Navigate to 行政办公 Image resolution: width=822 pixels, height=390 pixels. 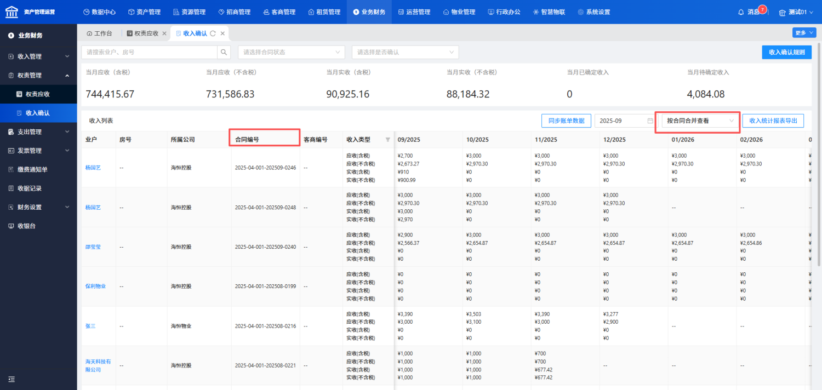(504, 12)
